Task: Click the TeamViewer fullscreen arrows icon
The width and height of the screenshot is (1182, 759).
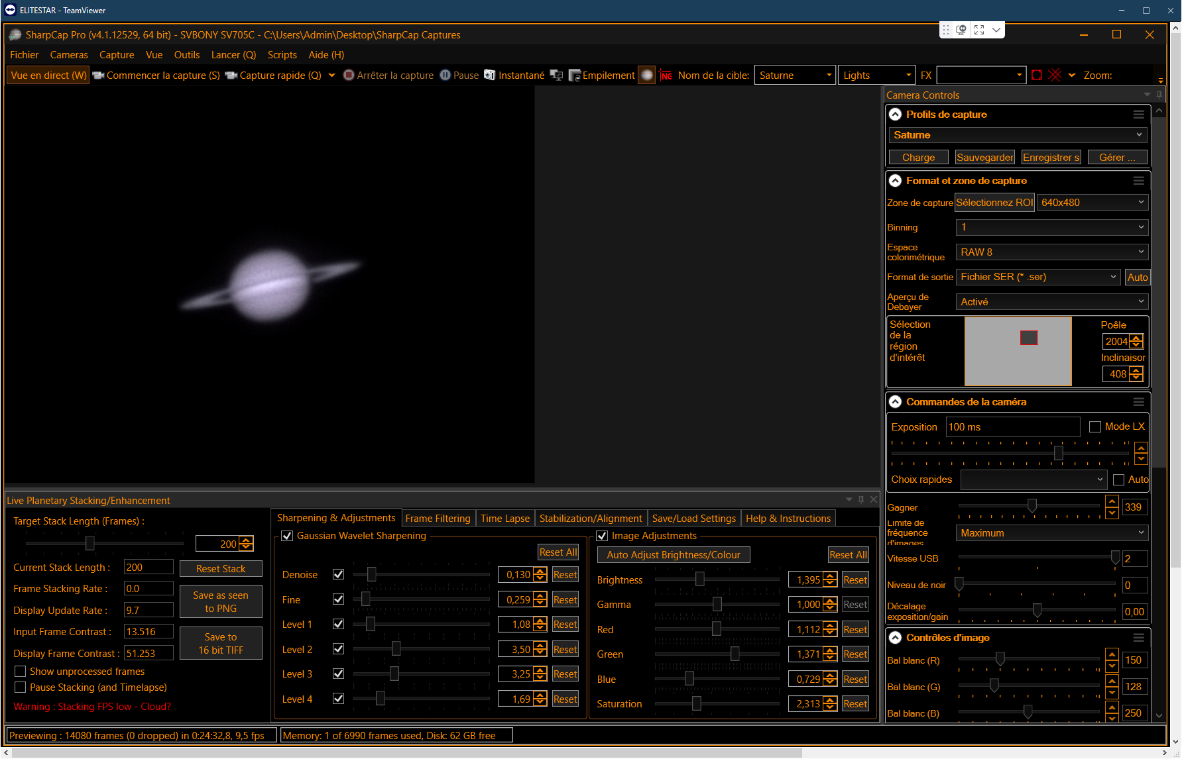Action: click(979, 30)
